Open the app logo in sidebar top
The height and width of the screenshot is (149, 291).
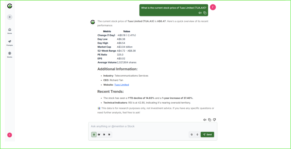click(x=10, y=6)
